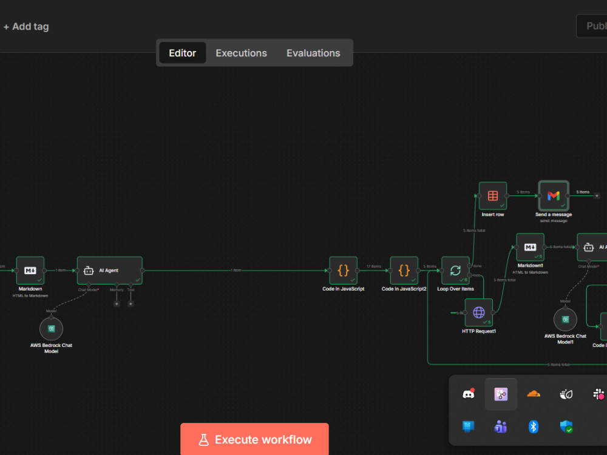Add a Tool sub-node to AI Agent

pos(131,304)
